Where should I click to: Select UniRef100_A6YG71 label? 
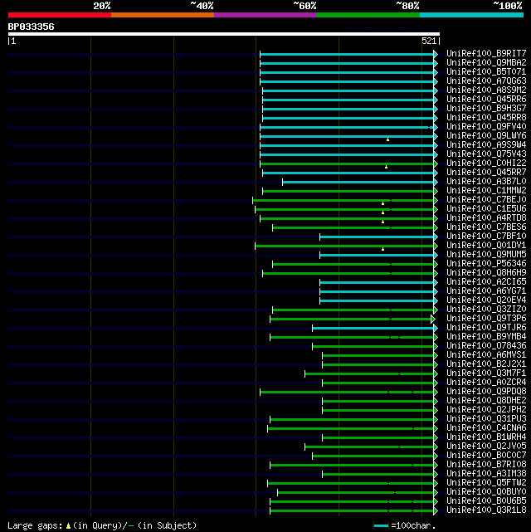tap(486, 290)
